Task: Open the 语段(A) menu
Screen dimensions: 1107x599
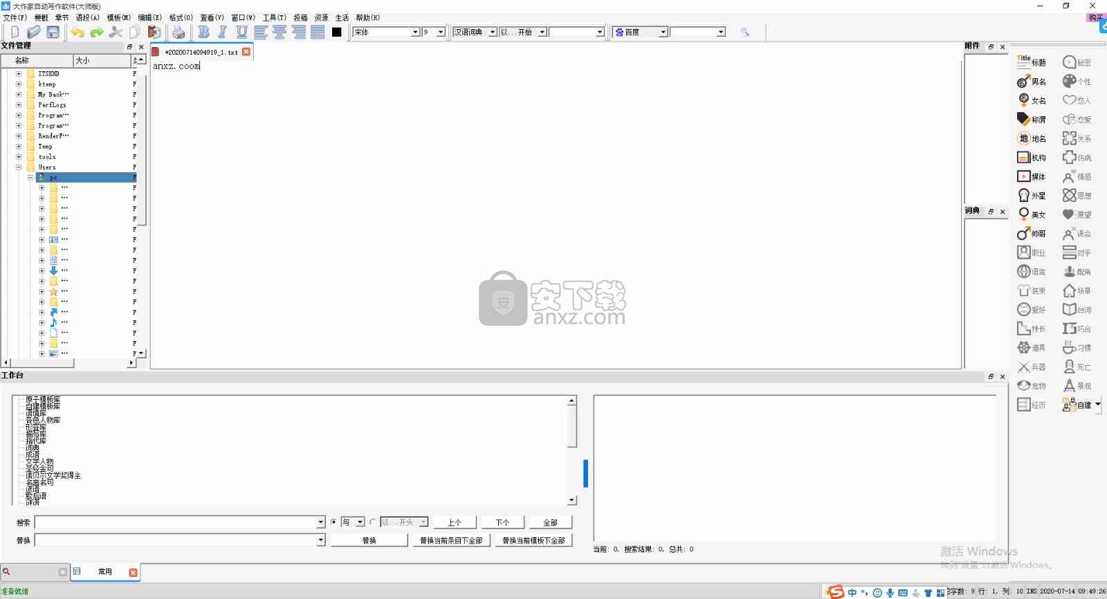Action: pyautogui.click(x=88, y=17)
